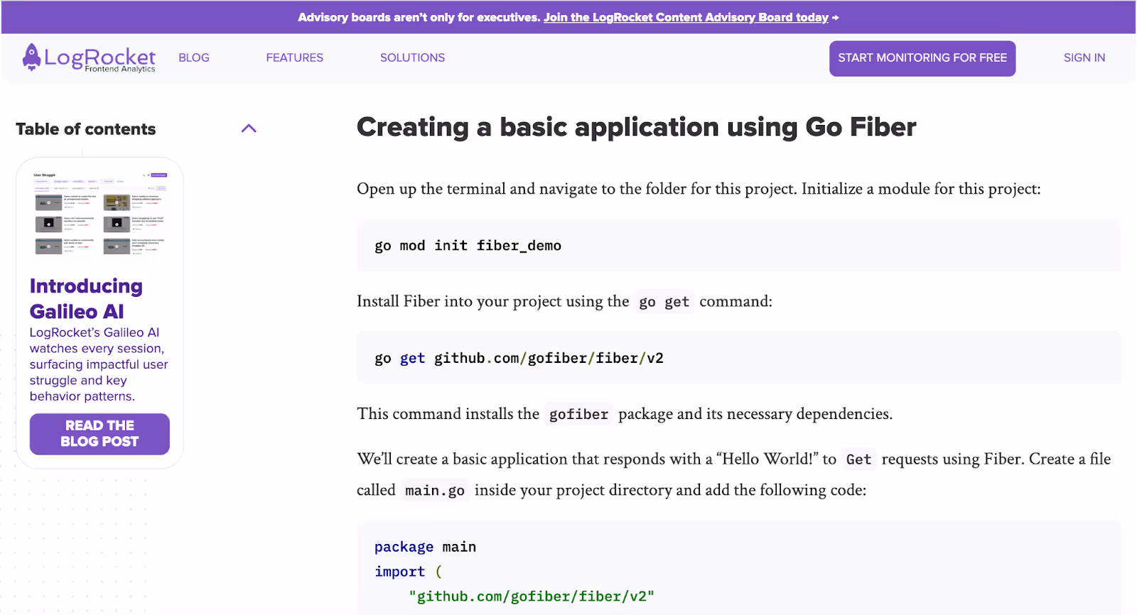
Task: Click the 'go mod init fiber_demo' code line
Action: (468, 246)
